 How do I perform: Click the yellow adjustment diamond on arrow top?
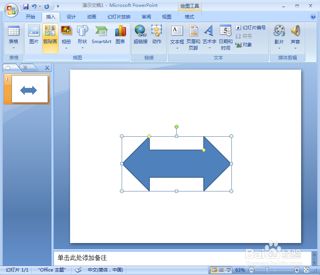(x=149, y=136)
